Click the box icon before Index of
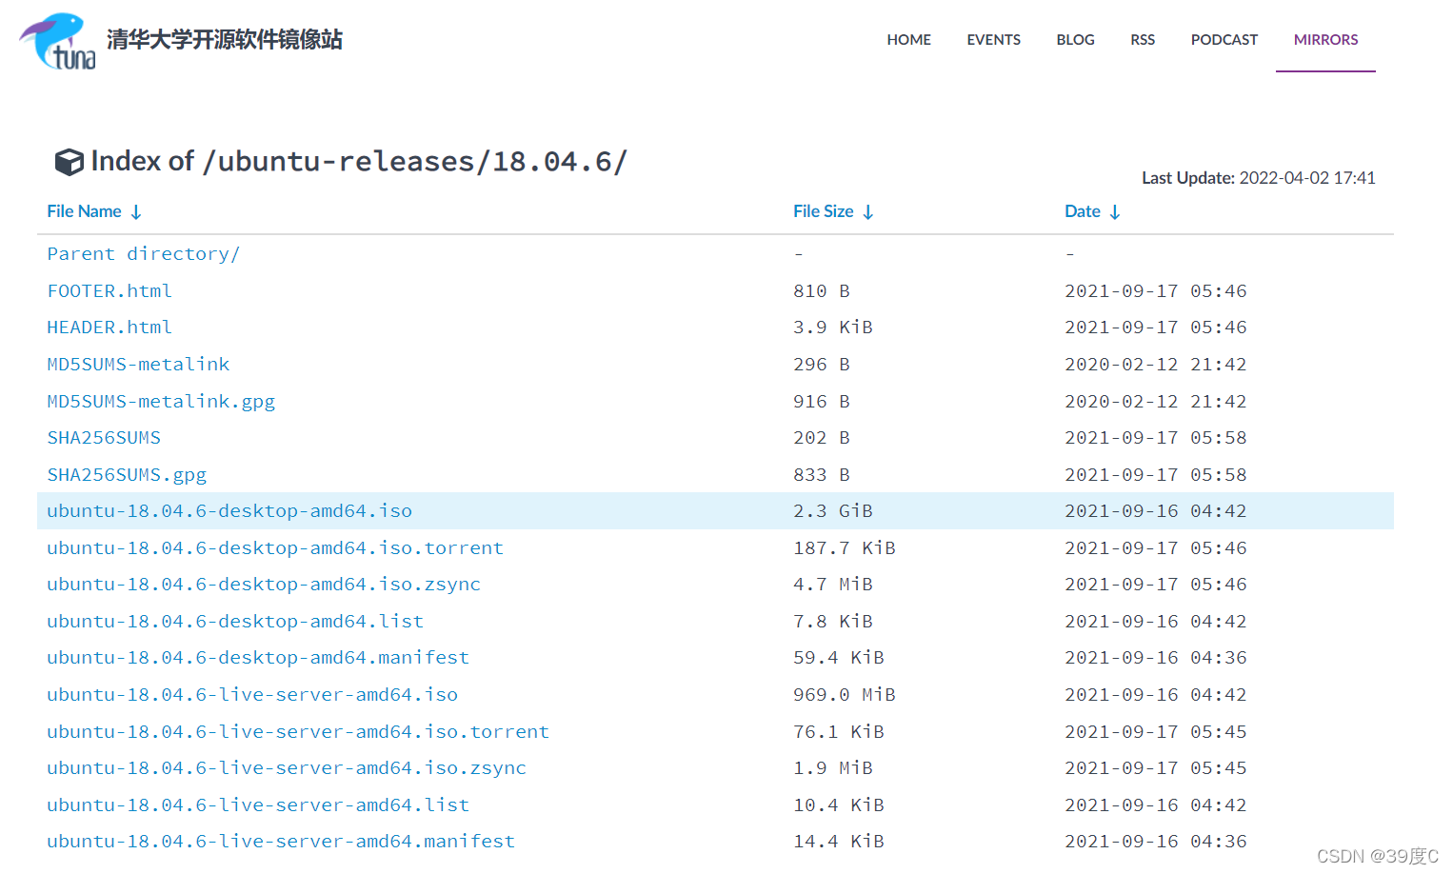The image size is (1453, 874). (x=69, y=162)
